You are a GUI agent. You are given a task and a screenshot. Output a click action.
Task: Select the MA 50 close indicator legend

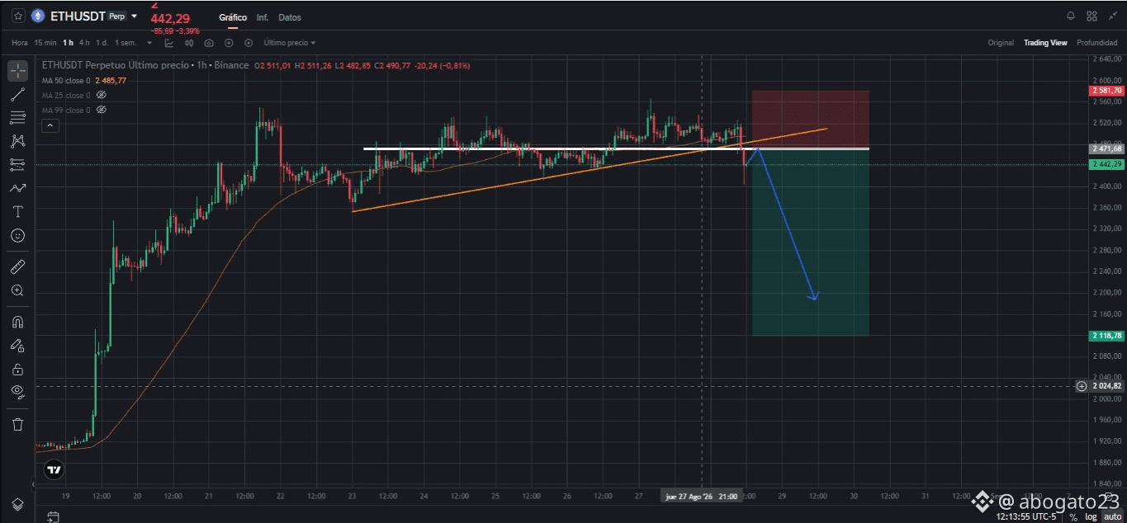(83, 80)
